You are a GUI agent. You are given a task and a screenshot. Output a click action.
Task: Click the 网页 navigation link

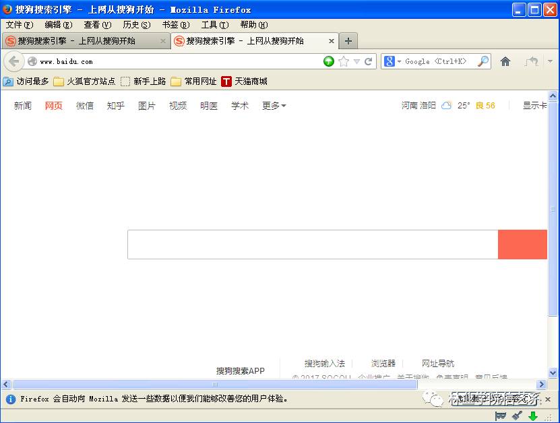click(x=53, y=106)
